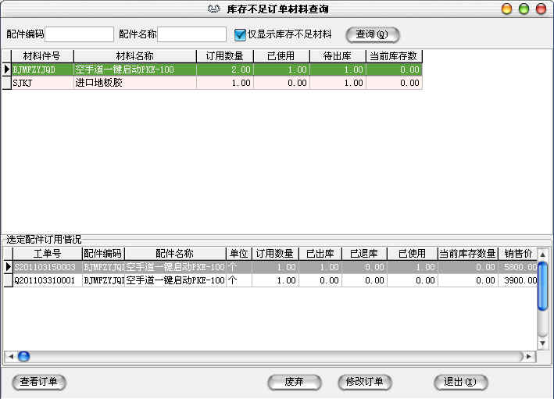Click the horizontal scrollbar blue thumb
The height and width of the screenshot is (399, 554).
(23, 357)
